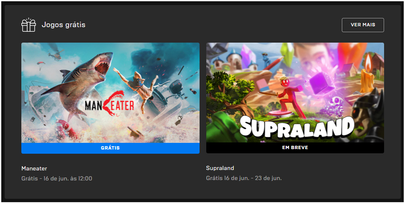Click Supraland's 16 de jun. date range

tap(244, 178)
